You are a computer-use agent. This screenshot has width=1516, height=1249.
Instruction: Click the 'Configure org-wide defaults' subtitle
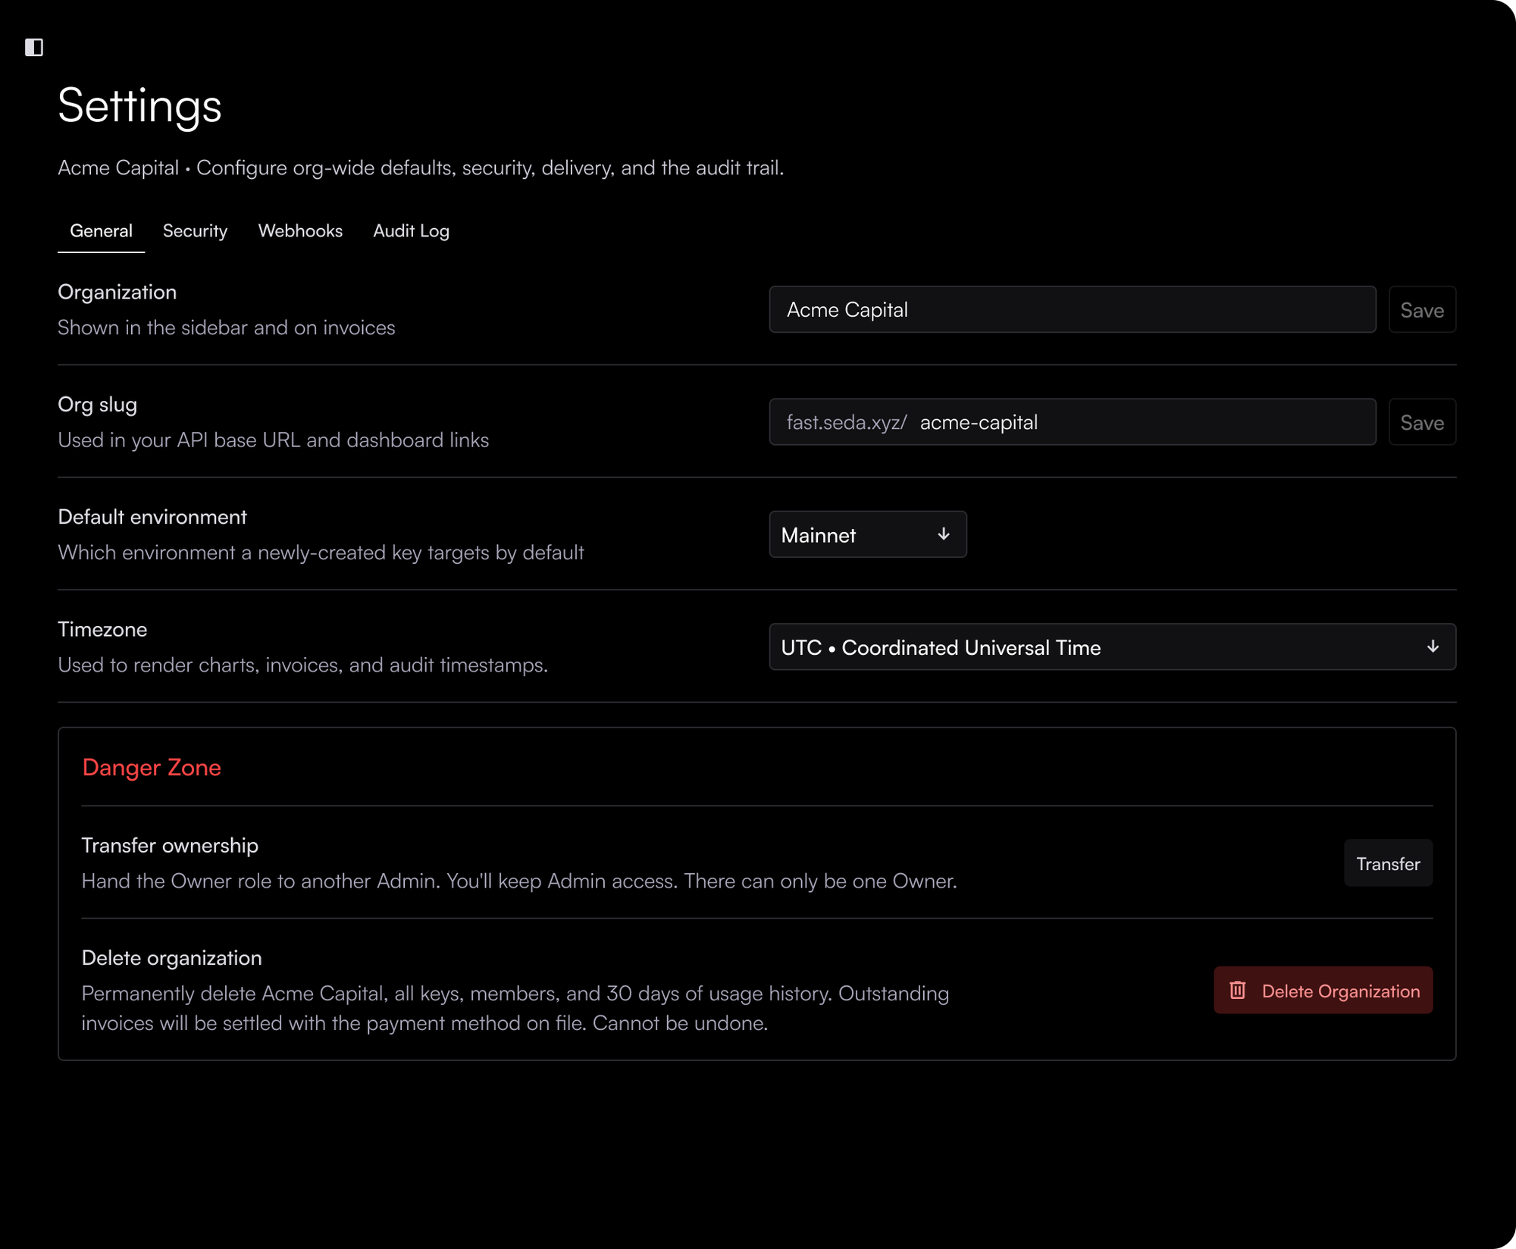[x=421, y=167]
